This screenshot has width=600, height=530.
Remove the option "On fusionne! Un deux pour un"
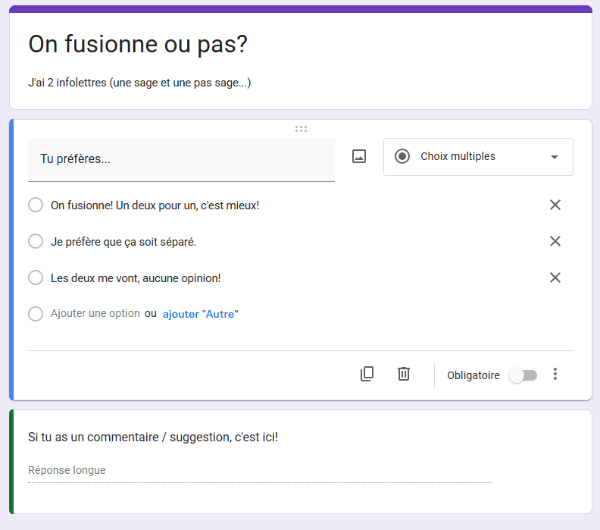click(x=555, y=205)
